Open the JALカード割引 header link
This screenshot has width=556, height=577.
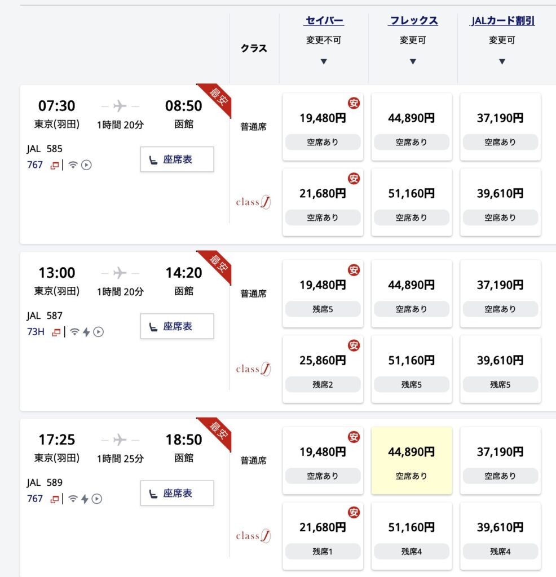502,21
